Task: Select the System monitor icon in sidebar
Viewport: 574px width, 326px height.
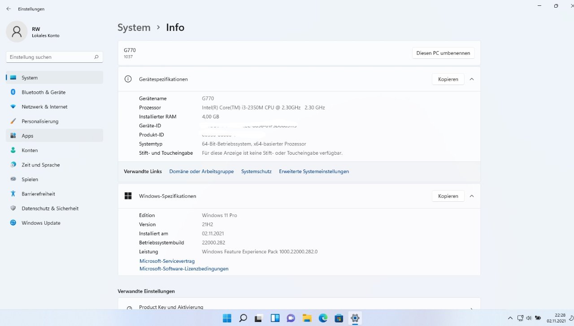Action: [x=13, y=78]
